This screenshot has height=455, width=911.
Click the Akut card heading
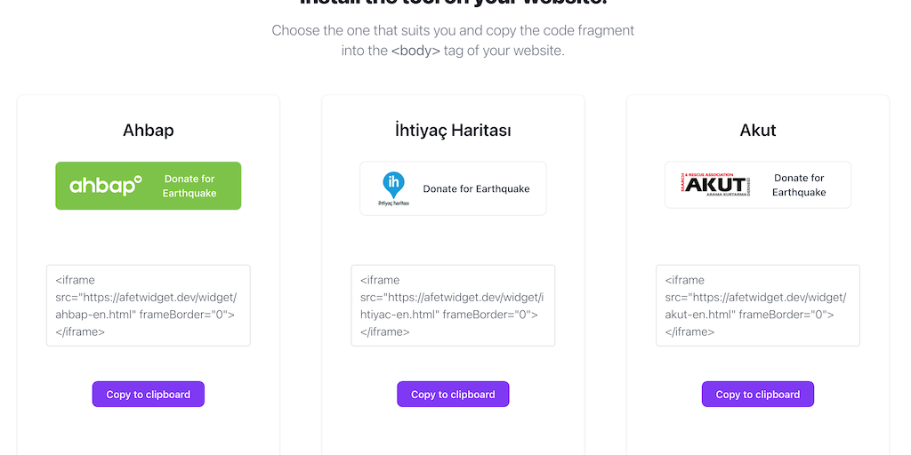click(757, 131)
